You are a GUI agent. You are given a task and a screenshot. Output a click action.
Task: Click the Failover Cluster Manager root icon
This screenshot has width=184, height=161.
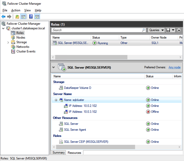[3, 24]
